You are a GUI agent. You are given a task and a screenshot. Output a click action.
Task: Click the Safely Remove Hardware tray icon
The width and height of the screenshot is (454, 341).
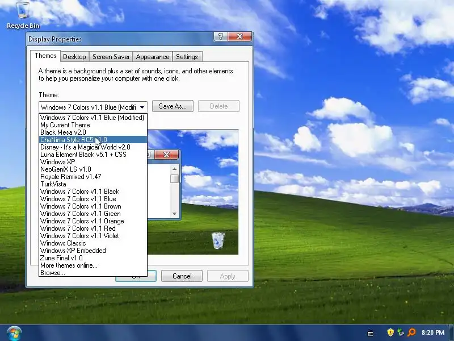(x=401, y=332)
